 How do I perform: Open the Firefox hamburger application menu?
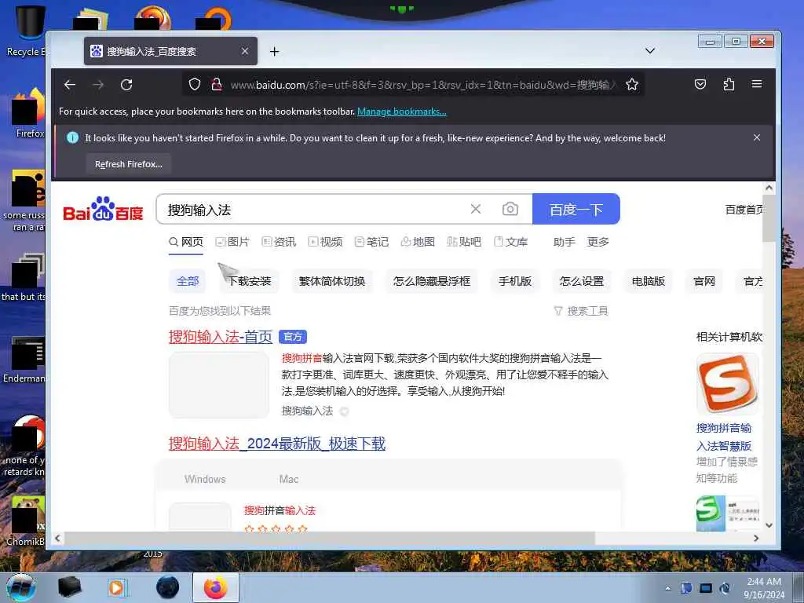pyautogui.click(x=757, y=83)
